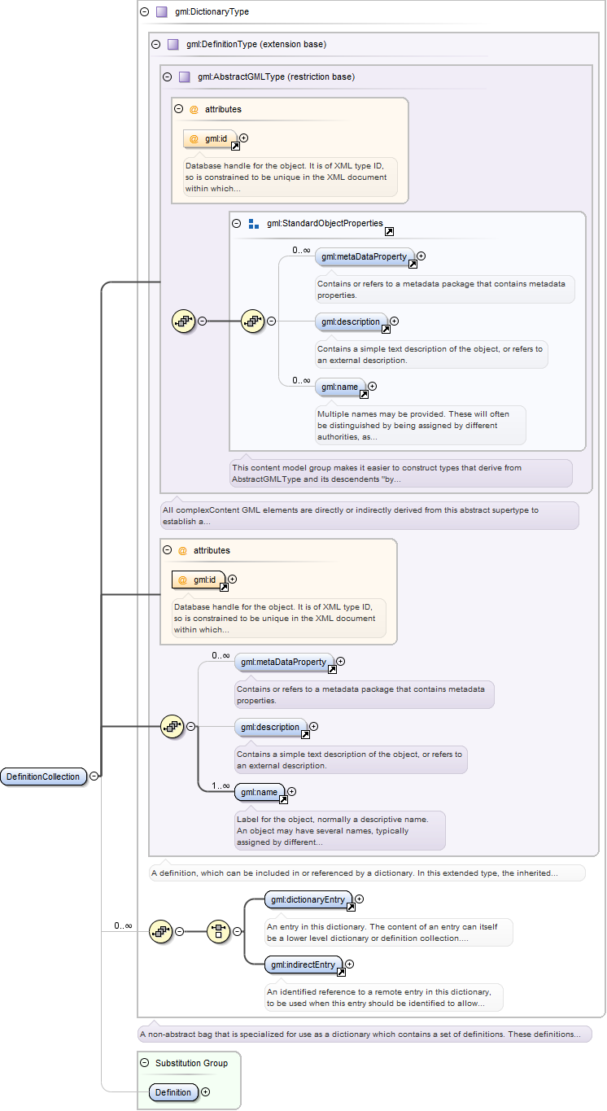Expand the Definition substitution element
This screenshot has height=1111, width=607.
(205, 1092)
